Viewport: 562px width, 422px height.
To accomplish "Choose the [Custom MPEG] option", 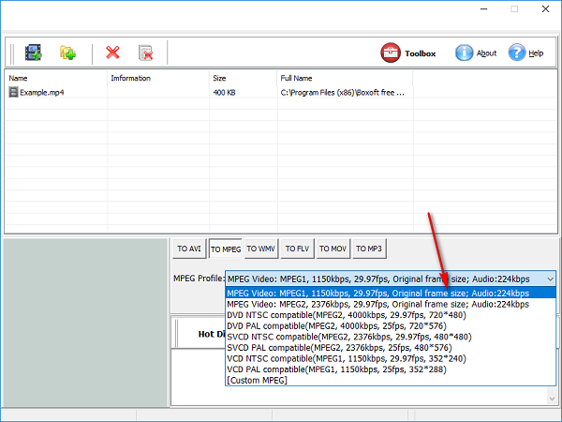I will (x=391, y=380).
